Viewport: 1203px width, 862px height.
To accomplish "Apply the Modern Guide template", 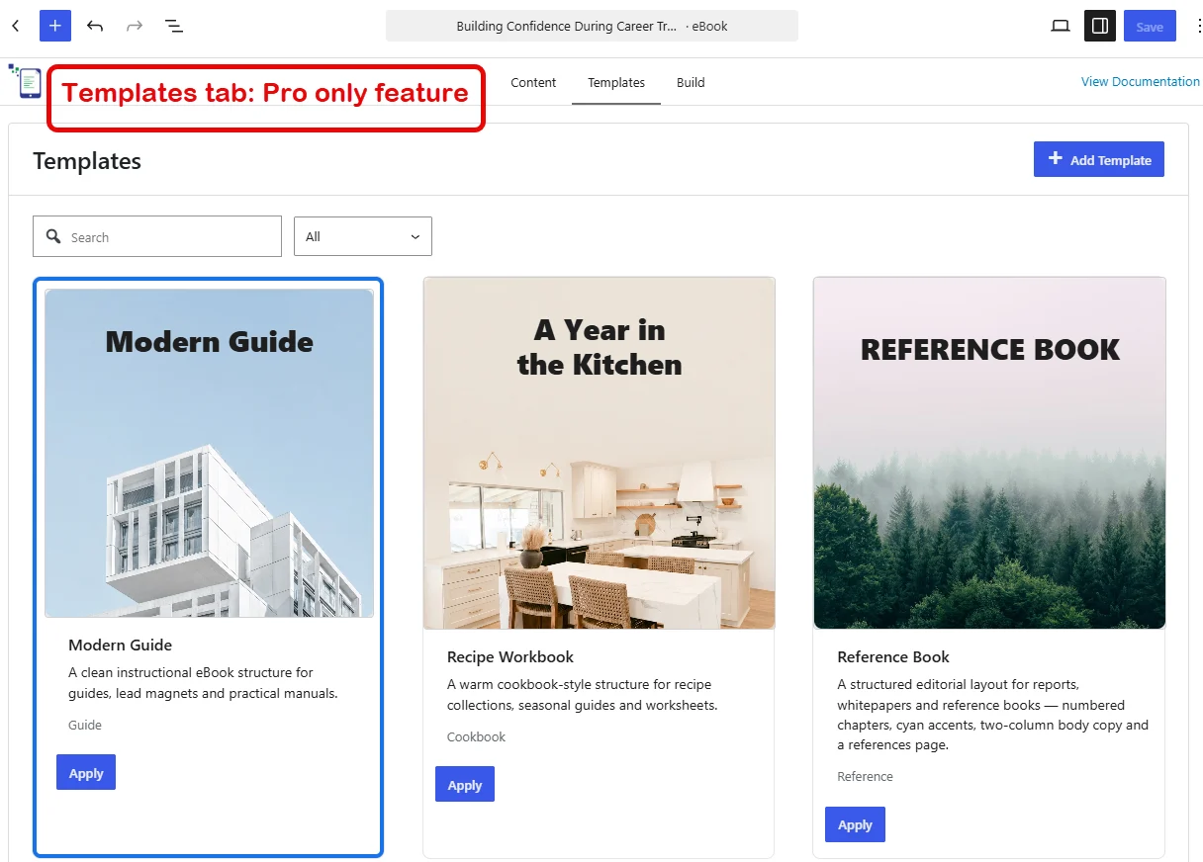I will tap(86, 772).
